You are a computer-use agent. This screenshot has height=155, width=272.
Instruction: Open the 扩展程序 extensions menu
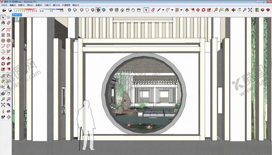[x=66, y=6]
